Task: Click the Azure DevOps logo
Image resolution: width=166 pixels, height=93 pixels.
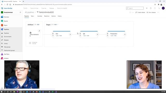Action: click(x=2, y=8)
